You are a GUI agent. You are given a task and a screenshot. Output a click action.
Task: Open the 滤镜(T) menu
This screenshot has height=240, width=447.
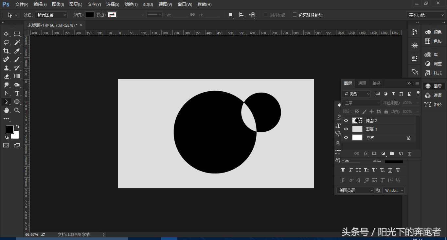click(x=131, y=4)
